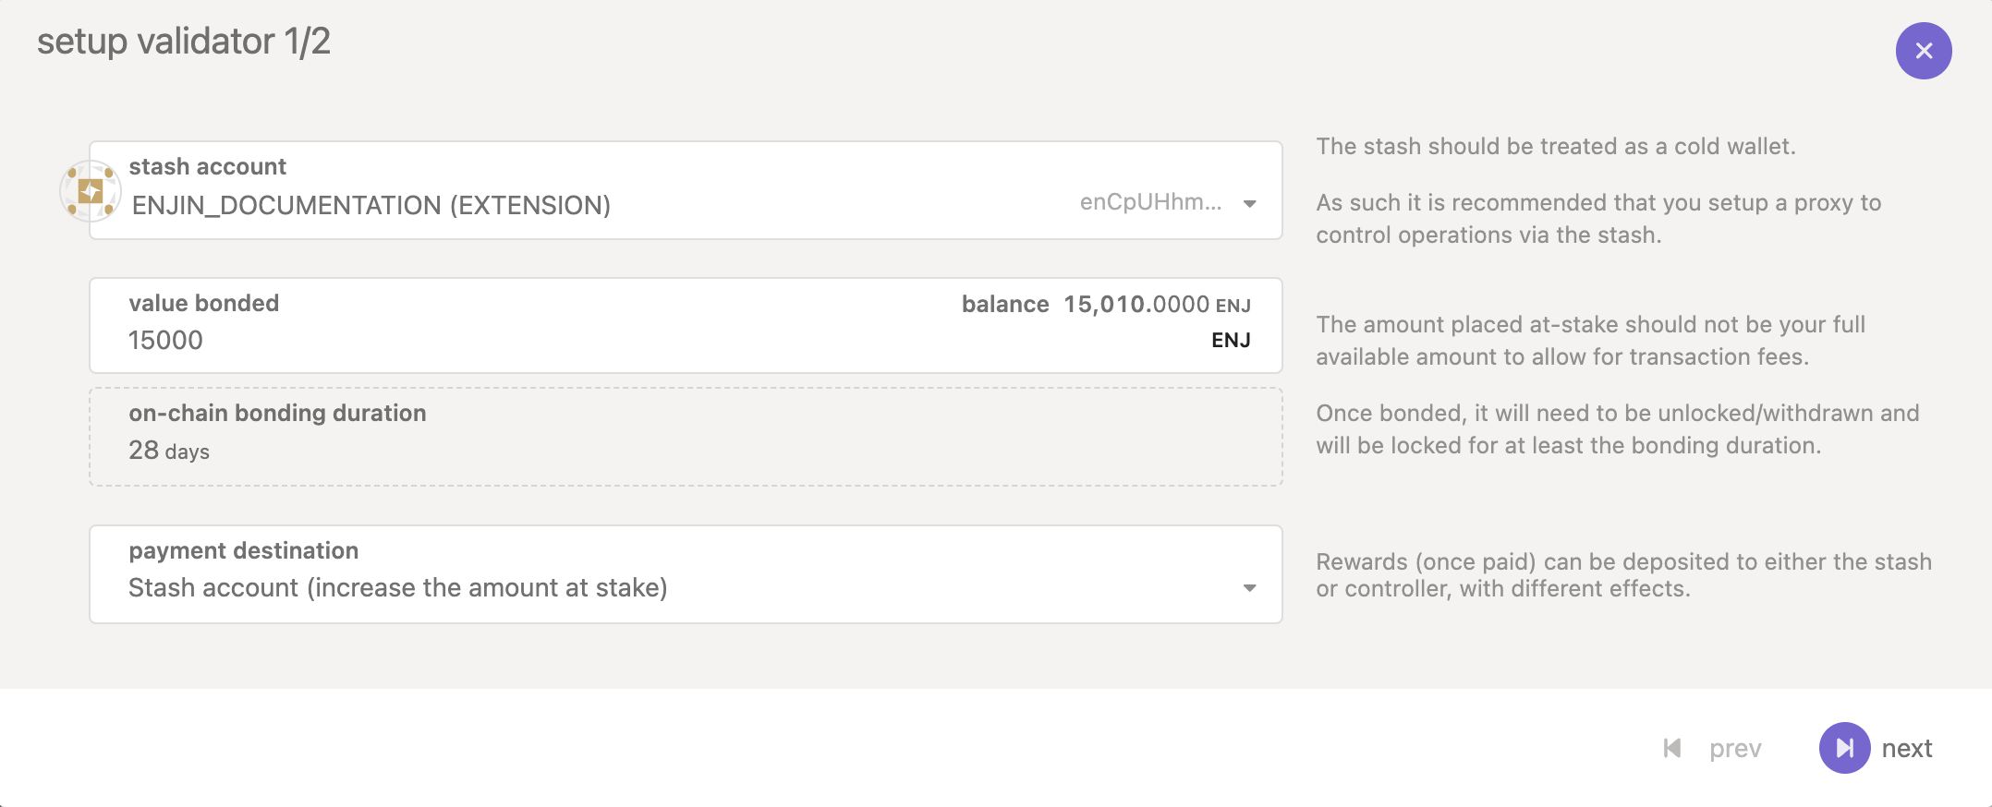Click the on-chain bonding duration box
This screenshot has height=807, width=1992.
coord(686,437)
